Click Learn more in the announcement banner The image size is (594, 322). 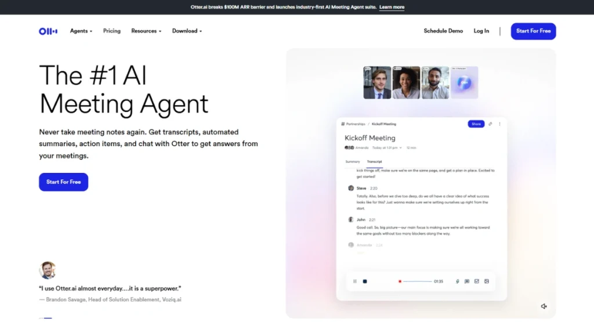pyautogui.click(x=392, y=7)
